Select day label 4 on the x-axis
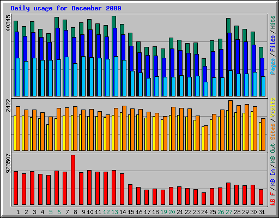Screen dimensions: 279x218 pos(43,212)
